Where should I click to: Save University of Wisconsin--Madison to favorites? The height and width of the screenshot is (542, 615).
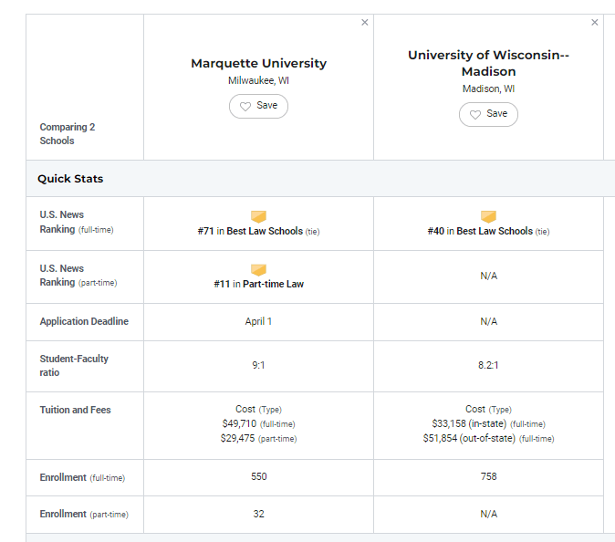pos(488,114)
